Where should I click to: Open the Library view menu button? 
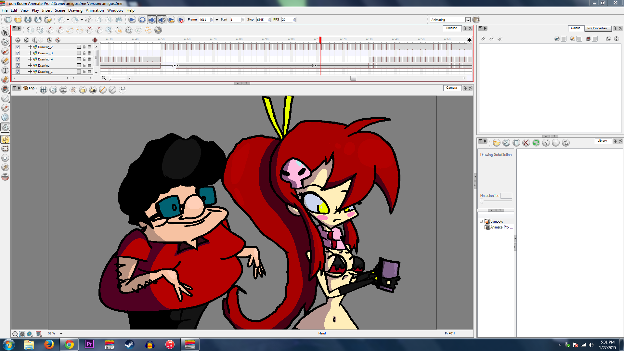coord(483,141)
